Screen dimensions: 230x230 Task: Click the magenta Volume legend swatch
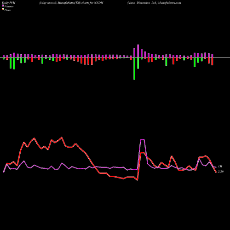click(3, 6)
